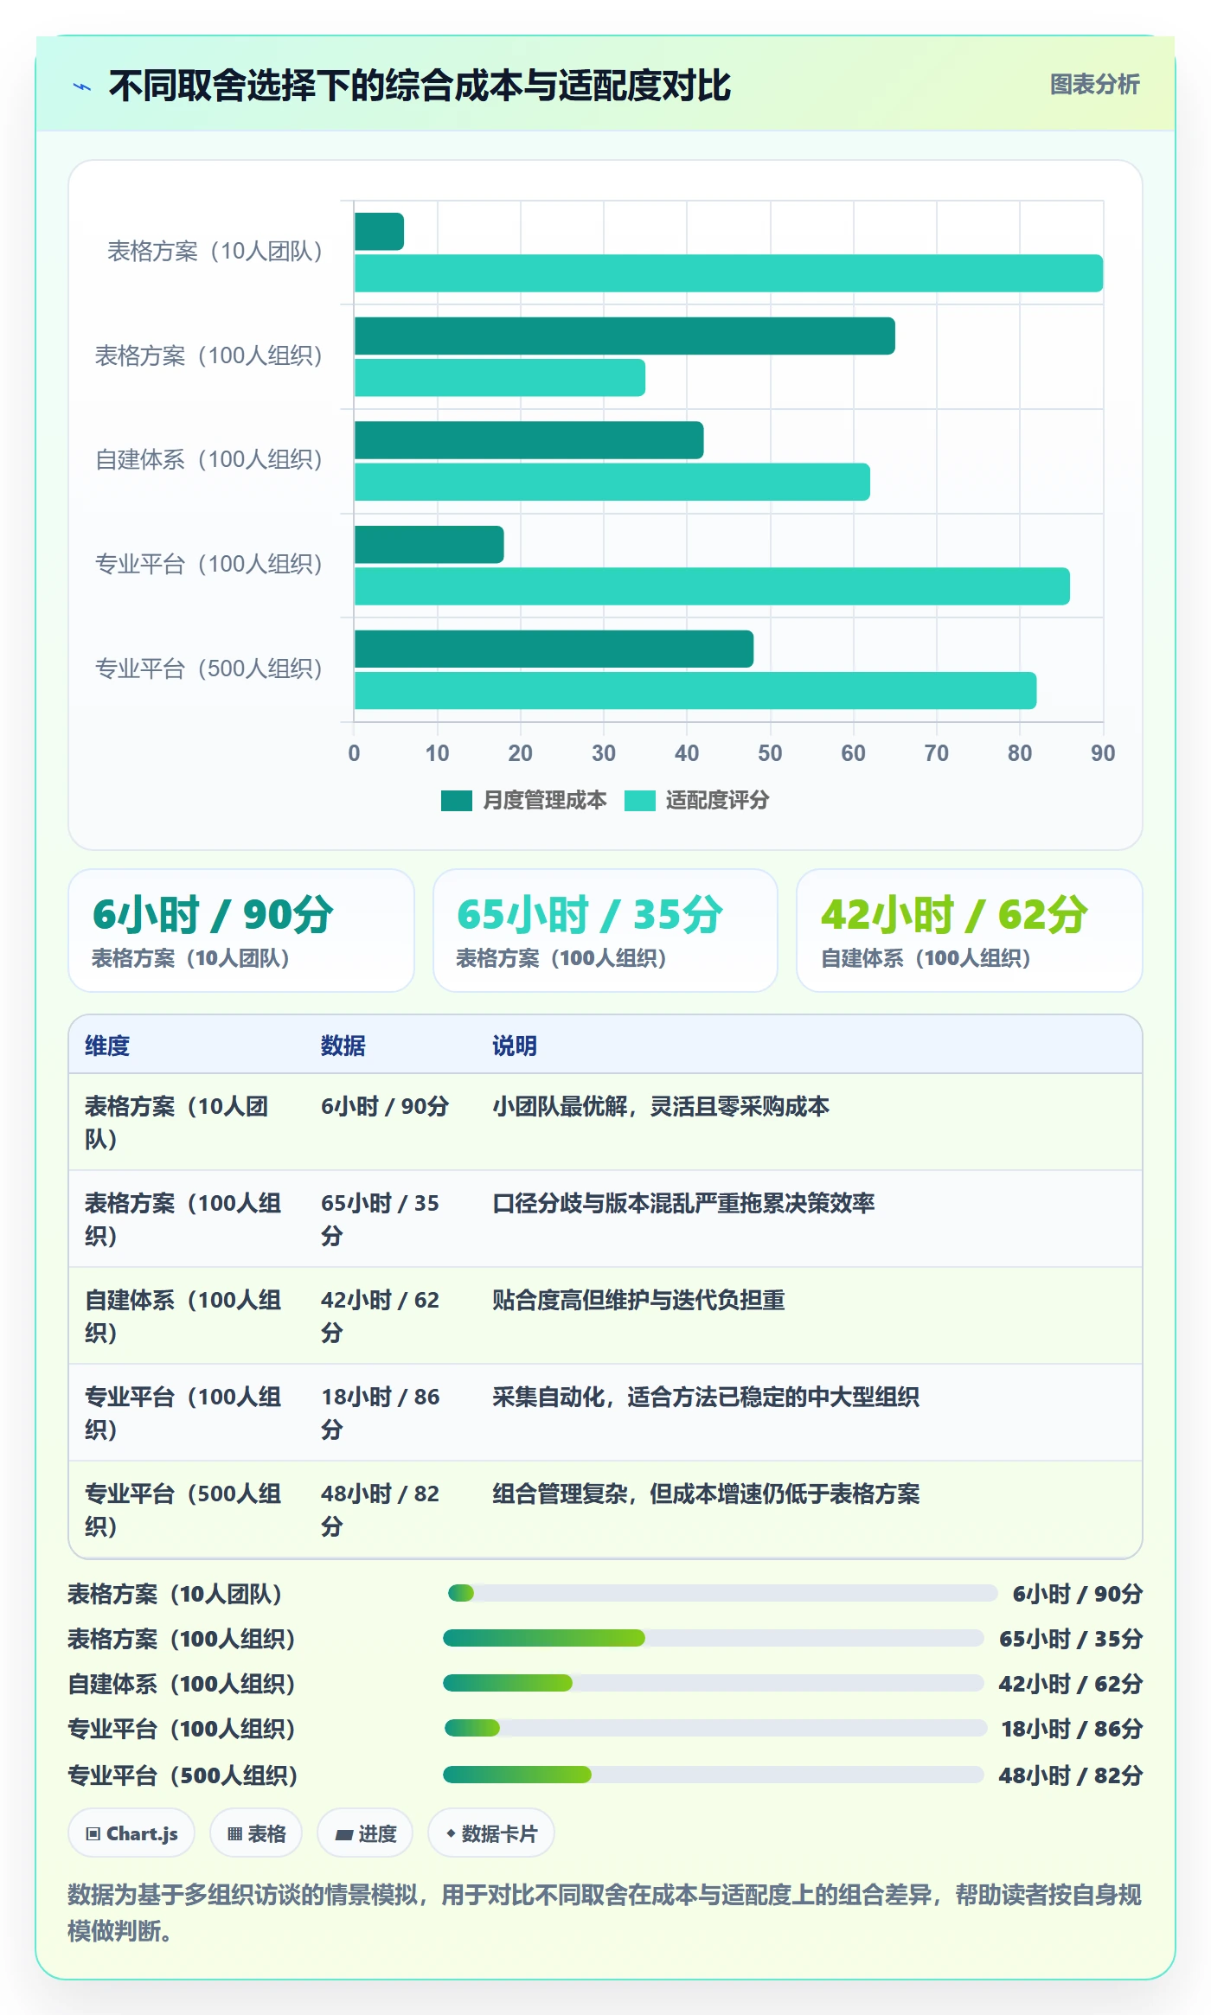Click the dark cost bar for 专业平台（100人组织） in chart

pos(429,545)
